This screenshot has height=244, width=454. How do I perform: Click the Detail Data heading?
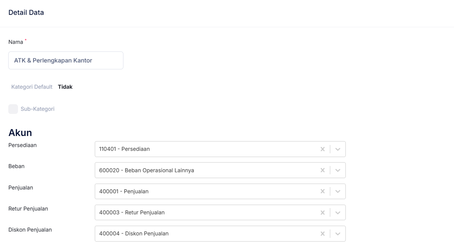[26, 13]
